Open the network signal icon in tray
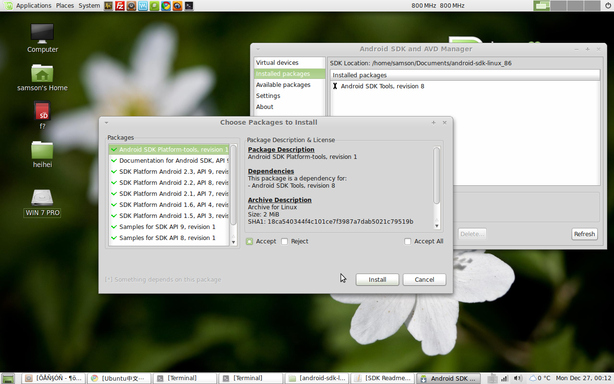Viewport: 614px width, 384px height. point(505,378)
